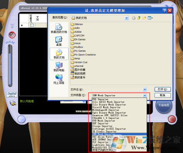Collapse the file type dropdown arrow
This screenshot has width=183, height=153.
pyautogui.click(x=145, y=95)
